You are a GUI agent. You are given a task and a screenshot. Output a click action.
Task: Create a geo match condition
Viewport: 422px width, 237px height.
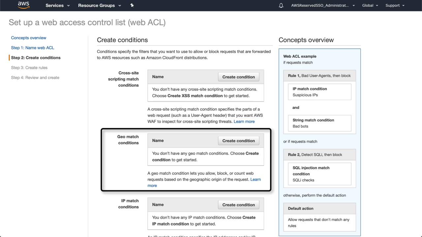click(238, 141)
